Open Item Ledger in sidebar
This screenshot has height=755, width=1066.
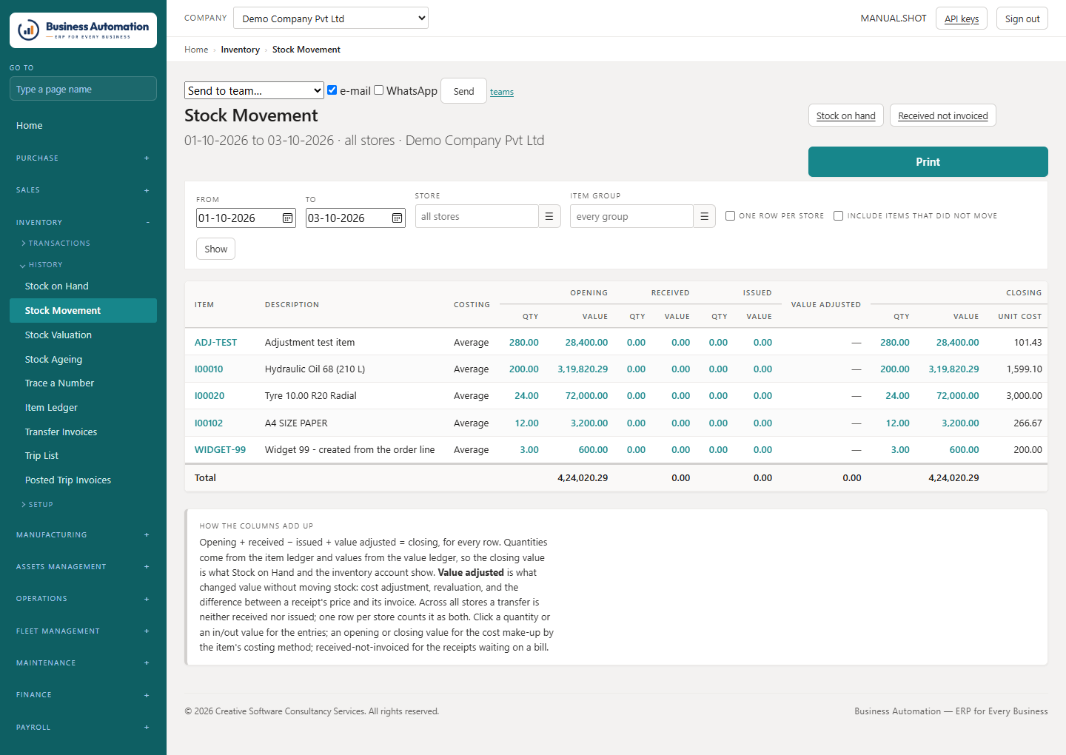click(x=51, y=408)
